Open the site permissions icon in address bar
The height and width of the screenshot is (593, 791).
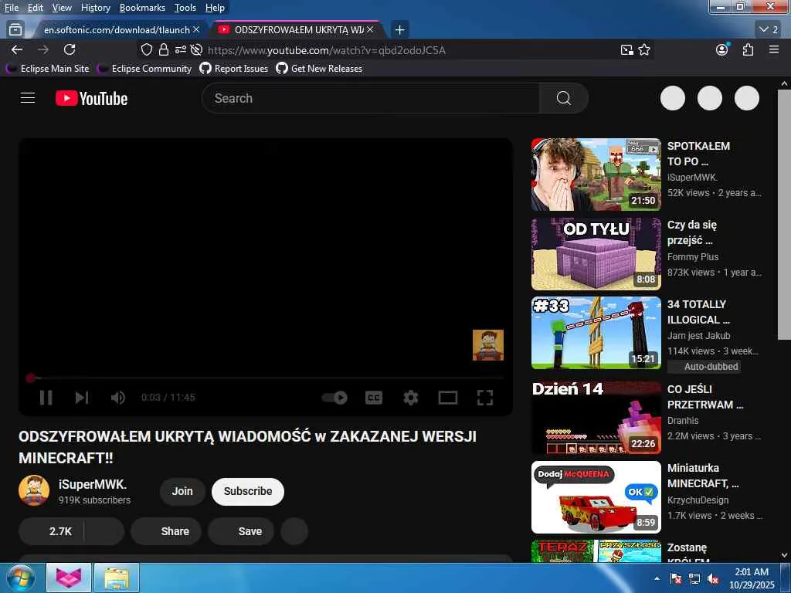[x=180, y=49]
